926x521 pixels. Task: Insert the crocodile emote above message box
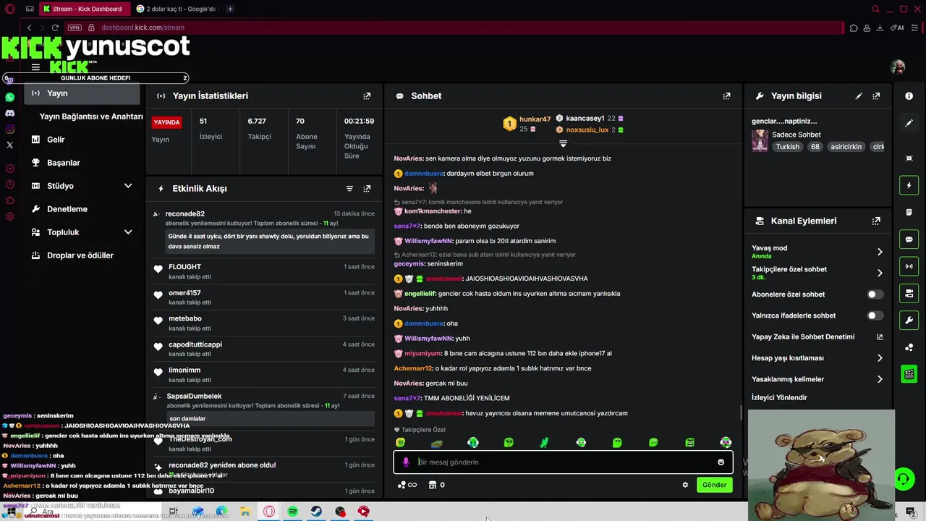pos(437,442)
